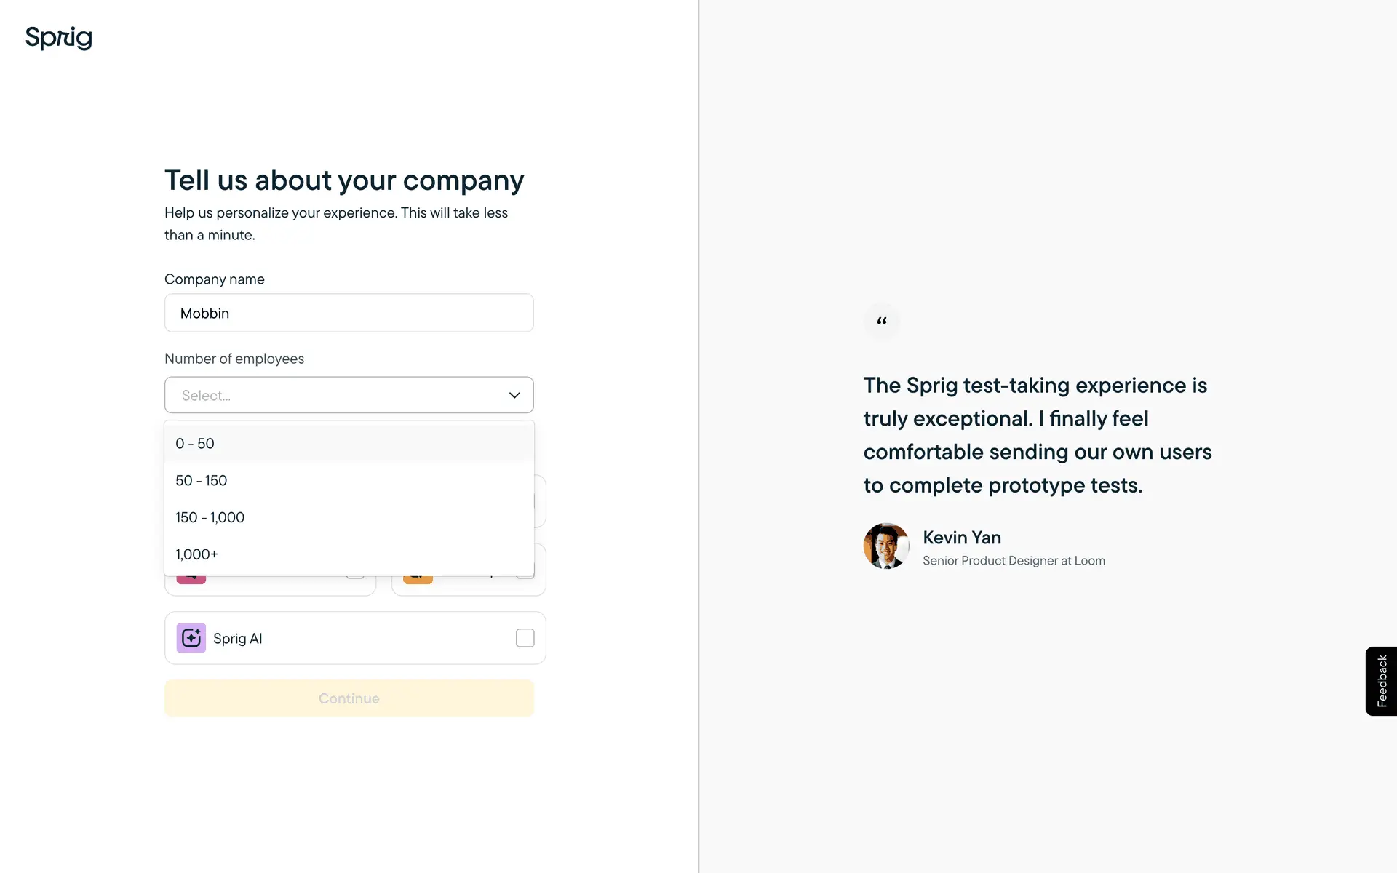Click the 'Number of employees' label
Screen dimensions: 1397x873
(234, 359)
